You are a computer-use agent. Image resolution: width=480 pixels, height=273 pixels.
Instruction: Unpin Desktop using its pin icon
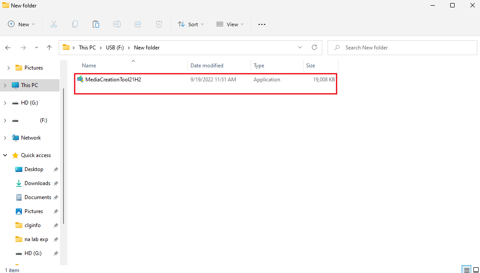[x=56, y=169]
